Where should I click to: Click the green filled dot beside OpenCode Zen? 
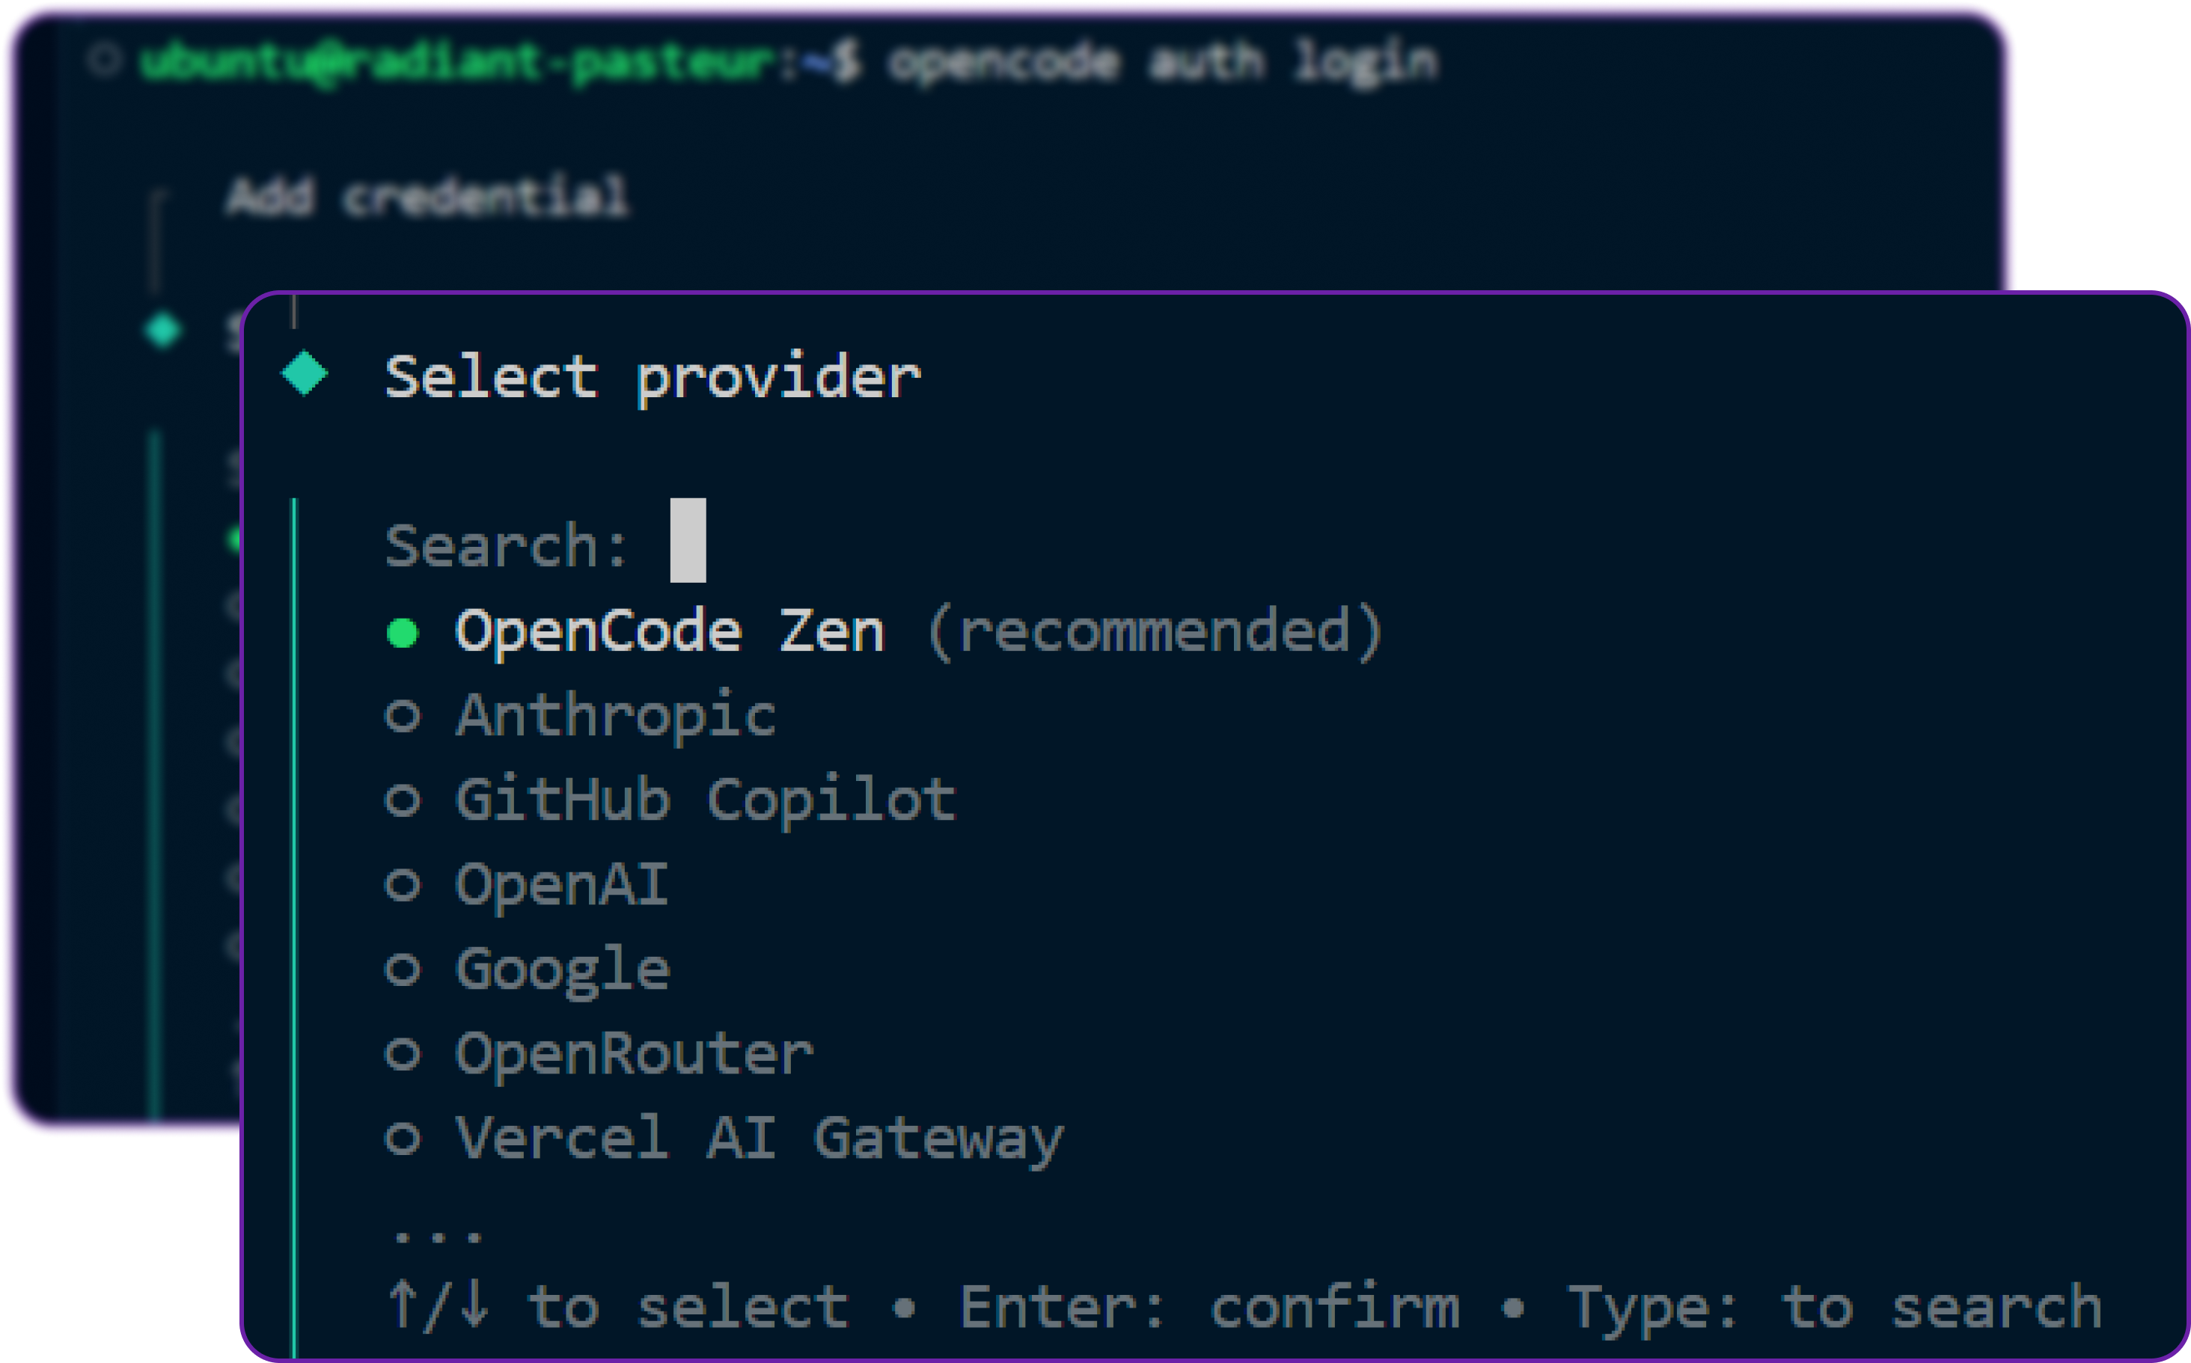click(x=403, y=634)
